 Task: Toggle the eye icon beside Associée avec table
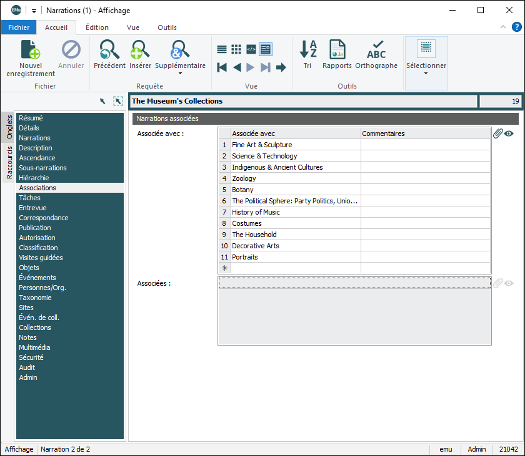click(509, 133)
